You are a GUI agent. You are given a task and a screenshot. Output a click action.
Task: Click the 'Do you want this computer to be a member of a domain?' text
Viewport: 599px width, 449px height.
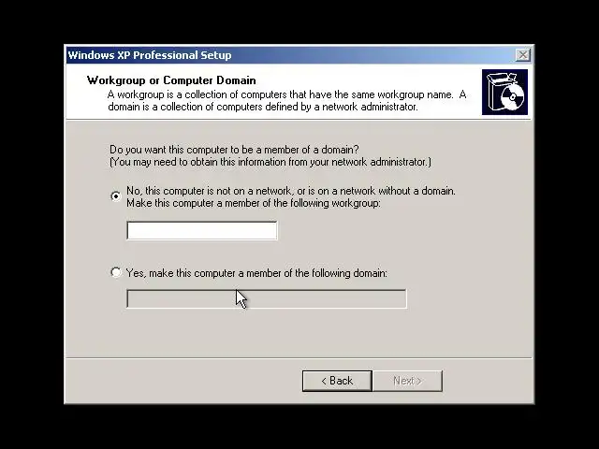coord(234,150)
